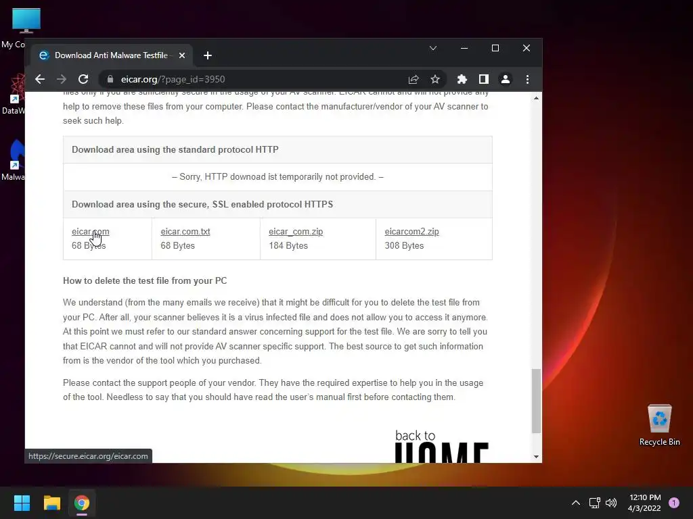Click the HTTP download not provided notice
Image resolution: width=693 pixels, height=519 pixels.
click(277, 177)
